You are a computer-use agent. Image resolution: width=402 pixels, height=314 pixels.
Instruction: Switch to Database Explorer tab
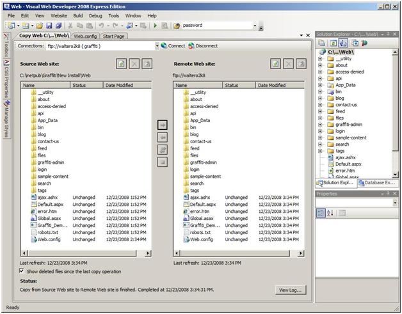pos(378,183)
